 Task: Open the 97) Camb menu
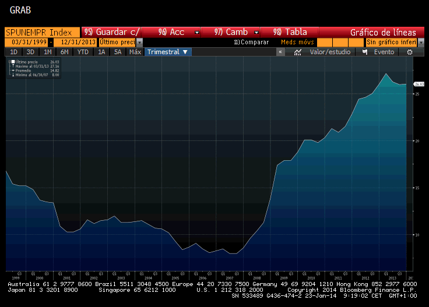point(230,32)
